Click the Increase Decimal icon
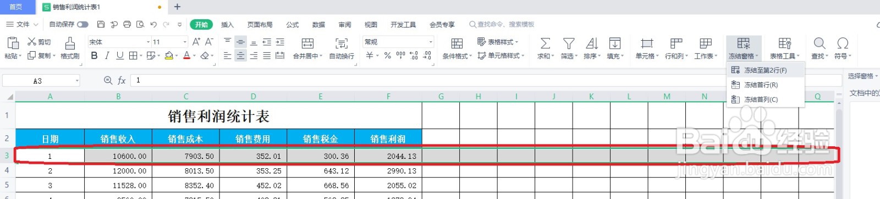Image resolution: width=880 pixels, height=199 pixels. (x=414, y=56)
